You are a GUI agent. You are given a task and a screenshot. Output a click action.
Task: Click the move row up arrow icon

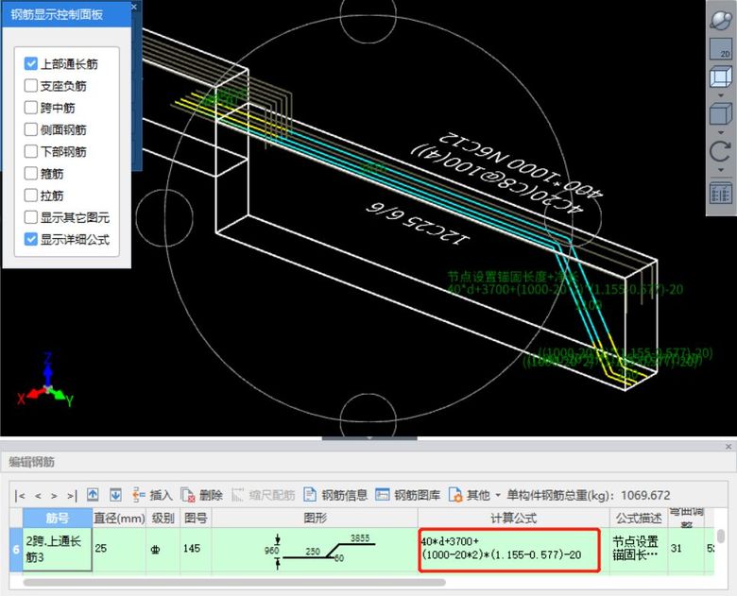tap(93, 495)
